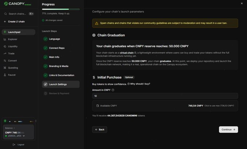Viewport: 247px width, 149px height.
Task: Click the plus icon beside Create L1 chain
Action: tap(5, 21)
